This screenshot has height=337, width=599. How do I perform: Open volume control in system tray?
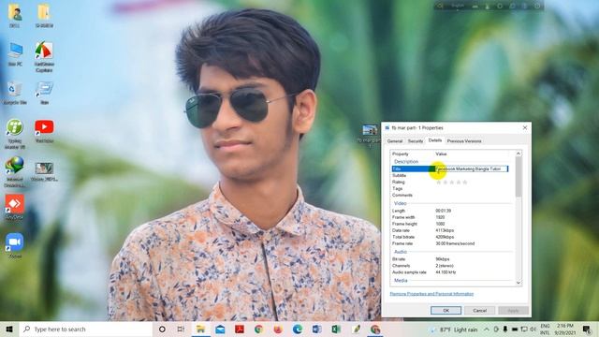[533, 330]
